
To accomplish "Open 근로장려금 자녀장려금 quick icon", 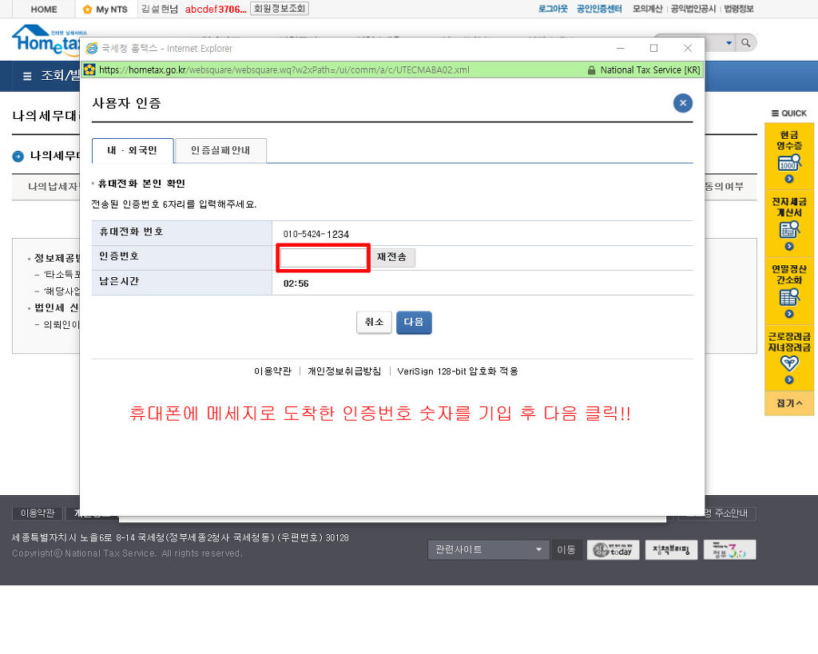I will 789,363.
